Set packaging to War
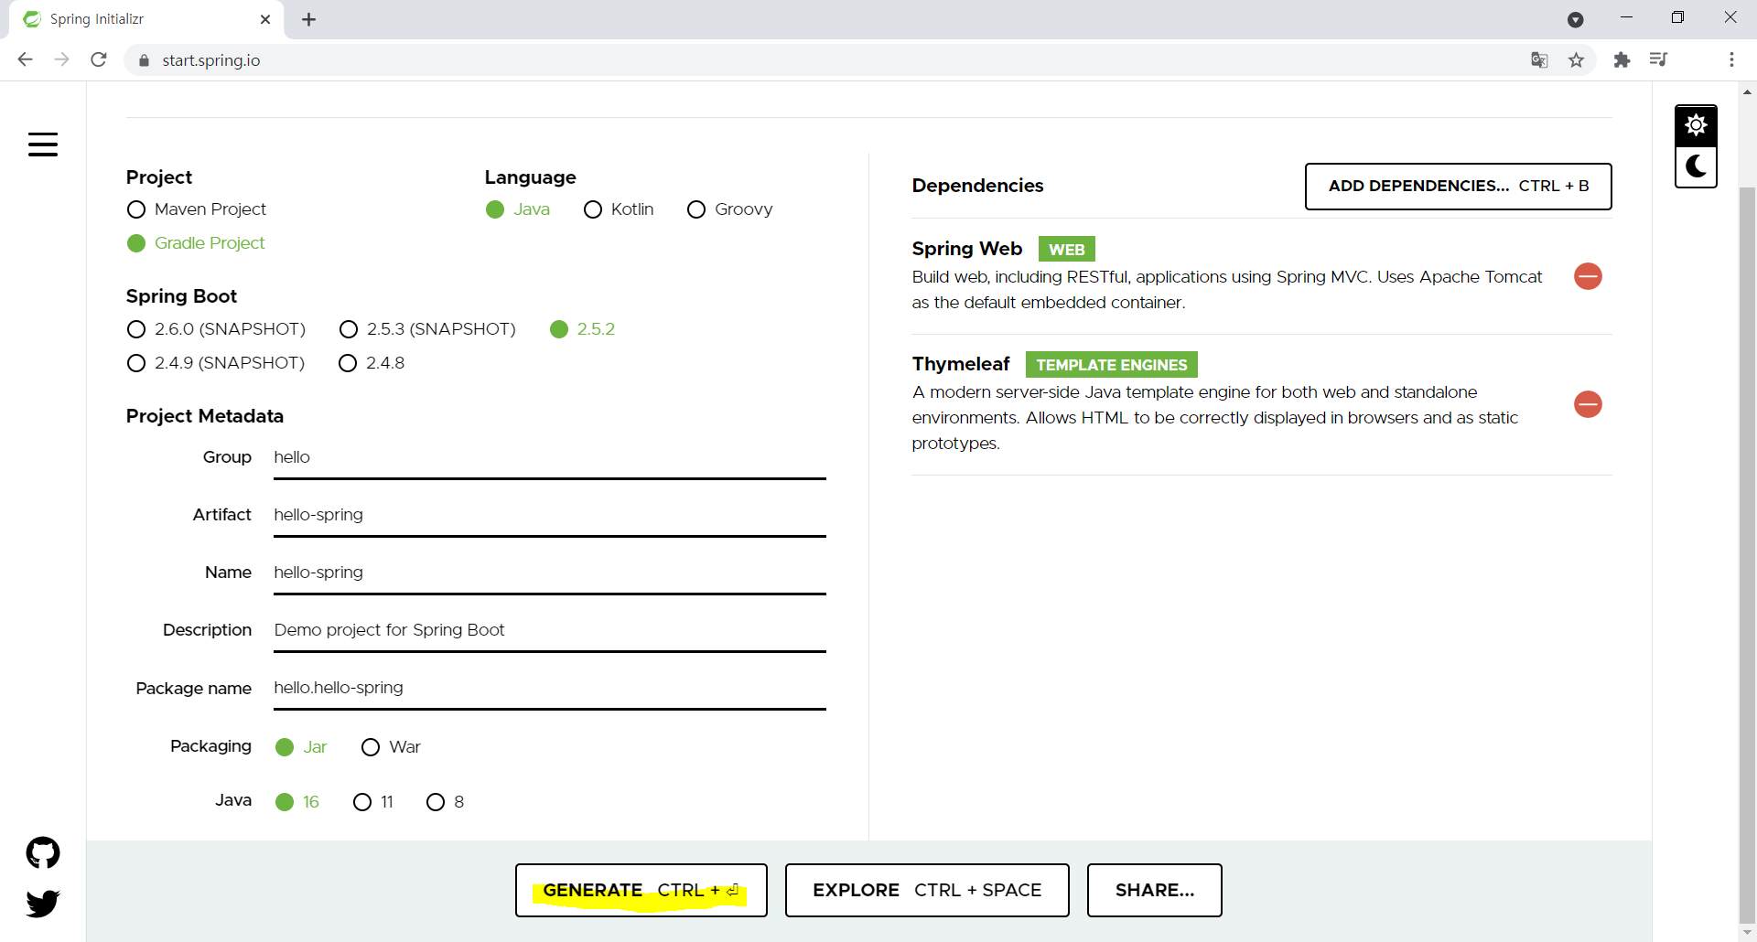 pos(391,747)
